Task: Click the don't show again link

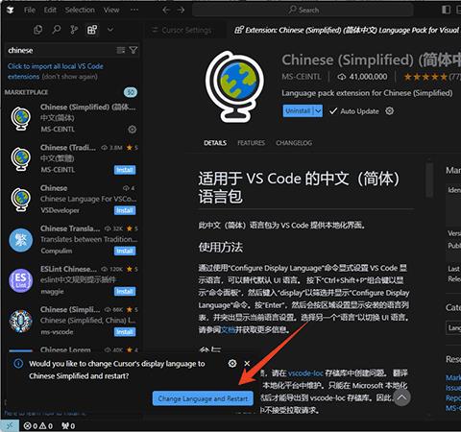Action: 69,77
